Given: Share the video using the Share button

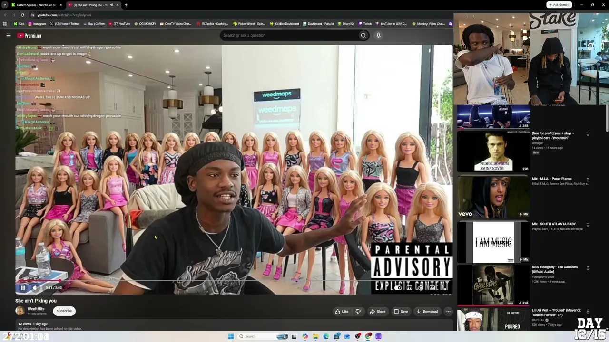Looking at the screenshot, I should point(377,312).
